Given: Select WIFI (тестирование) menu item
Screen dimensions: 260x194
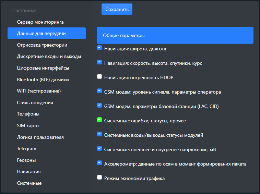Looking at the screenshot, I should tap(39, 91).
